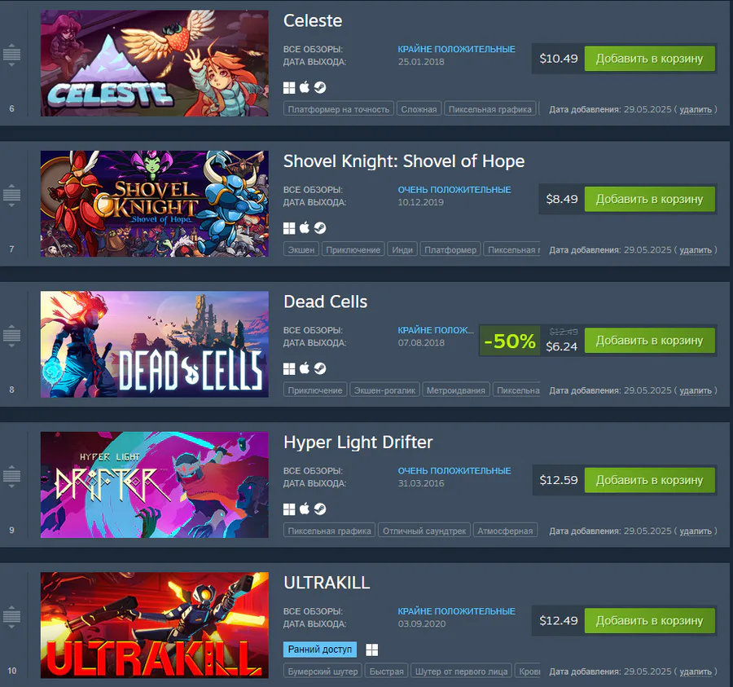Click the drag handle for Celeste

11,55
